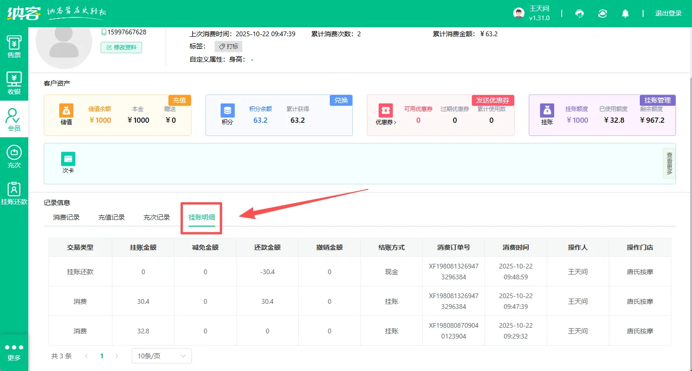
Task: Click the 修改资料 edit profile button
Action: (x=121, y=47)
